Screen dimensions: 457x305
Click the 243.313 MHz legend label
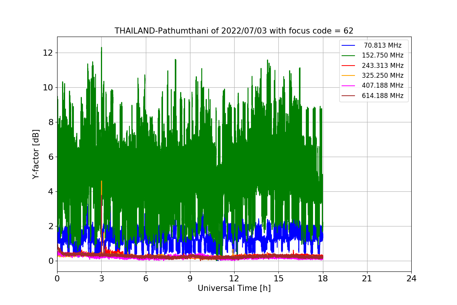[383, 66]
